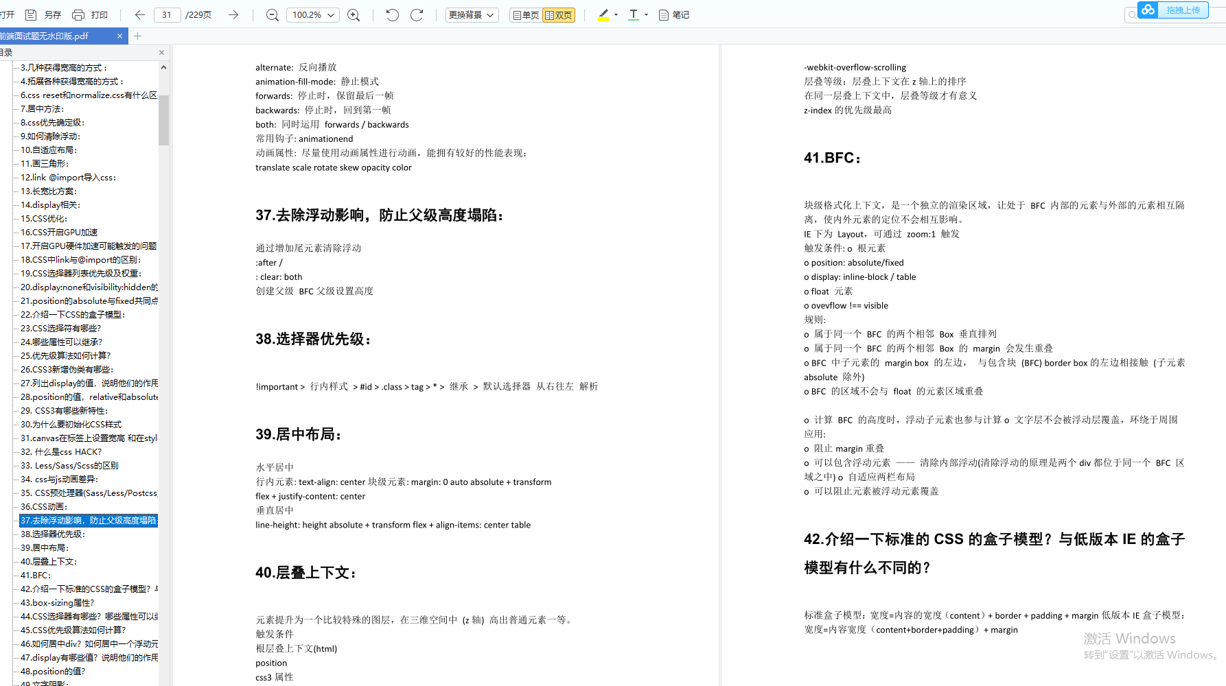Rotate page counterclockwise

tap(393, 14)
